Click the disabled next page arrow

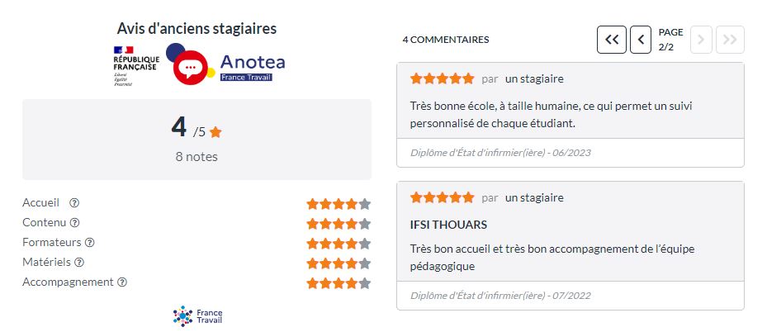701,40
